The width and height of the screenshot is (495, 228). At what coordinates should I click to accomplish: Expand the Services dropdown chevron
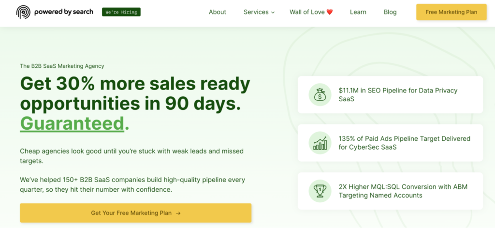[x=273, y=12]
